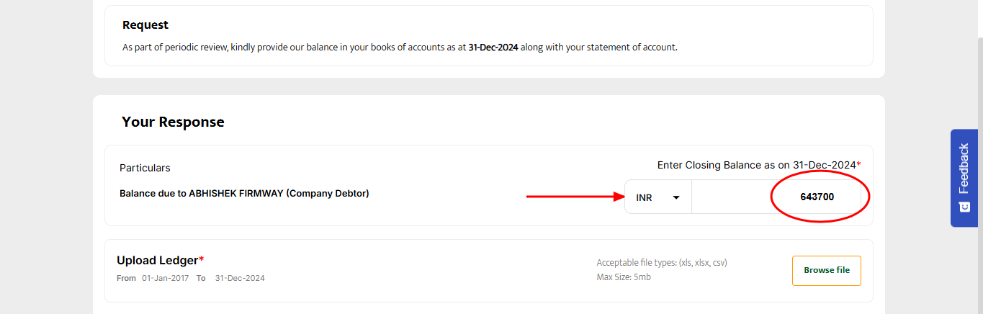Click the Max Size: 5mb text
The image size is (983, 314).
click(624, 277)
